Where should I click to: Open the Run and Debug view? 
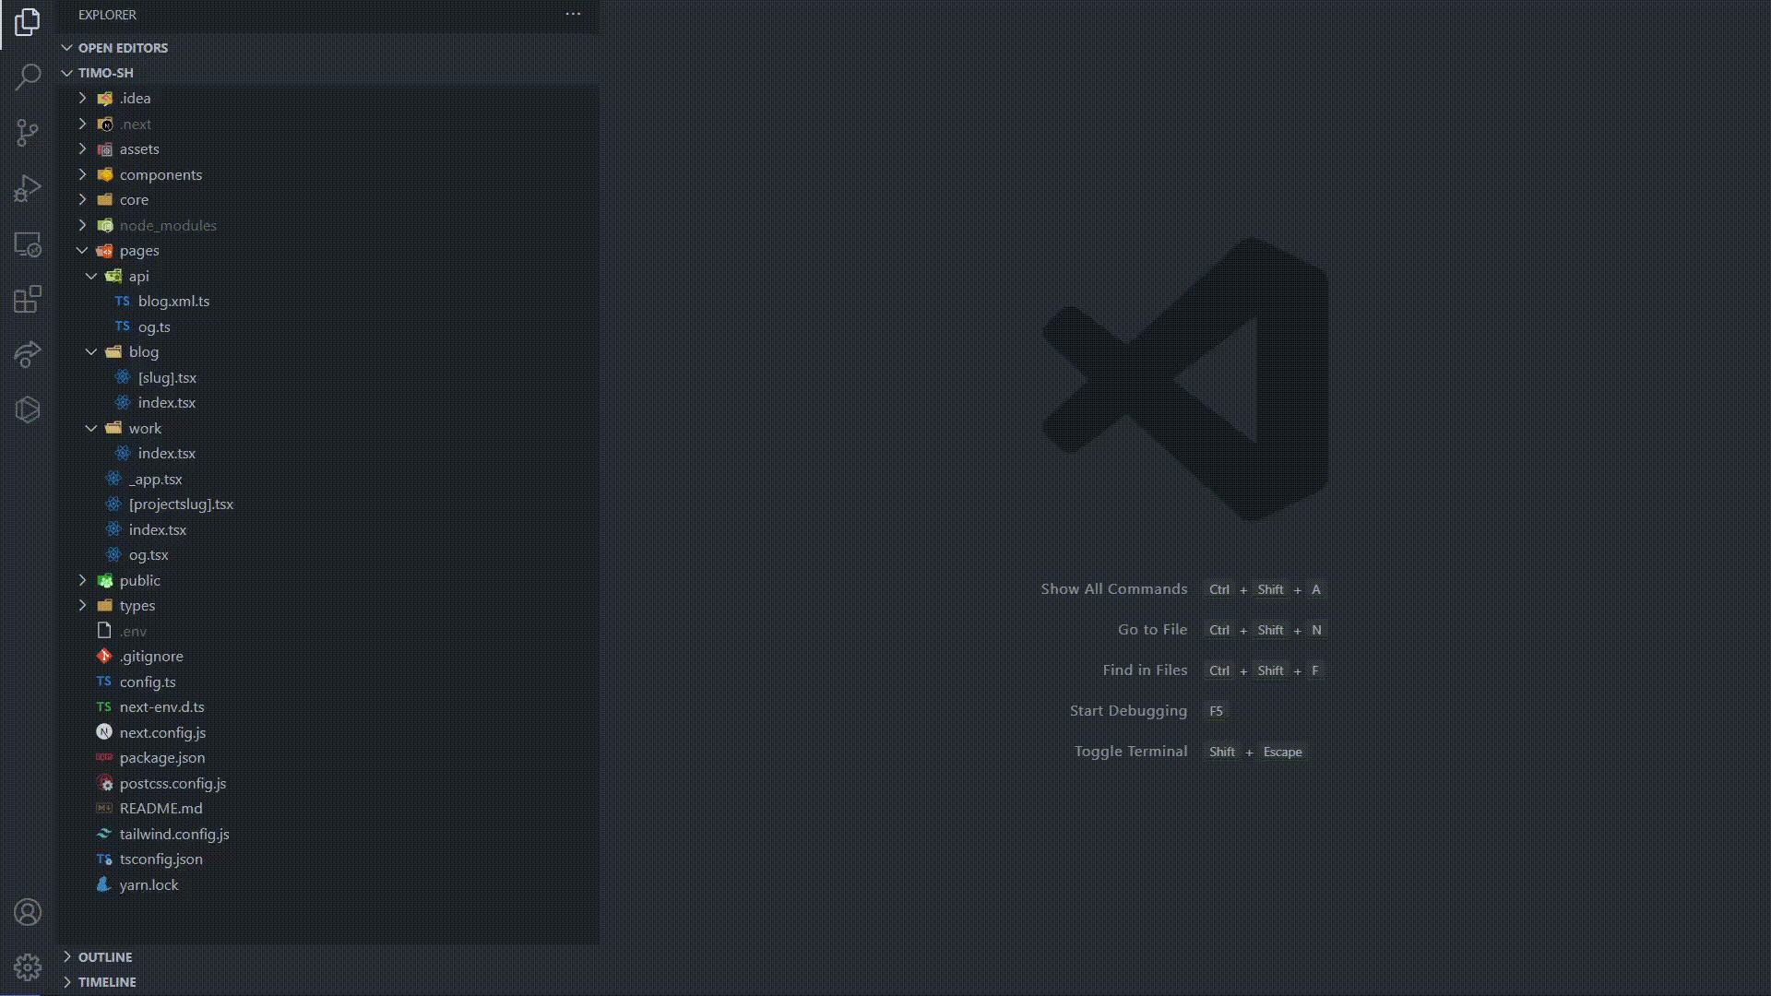27,188
